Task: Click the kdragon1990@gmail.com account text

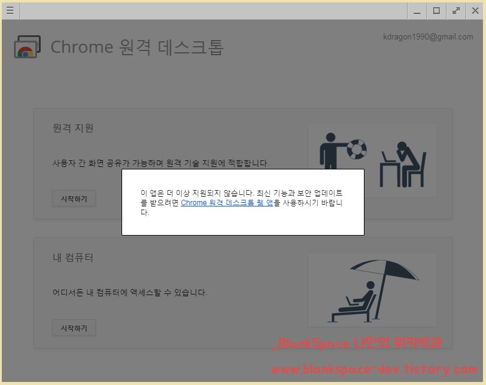Action: [x=428, y=37]
